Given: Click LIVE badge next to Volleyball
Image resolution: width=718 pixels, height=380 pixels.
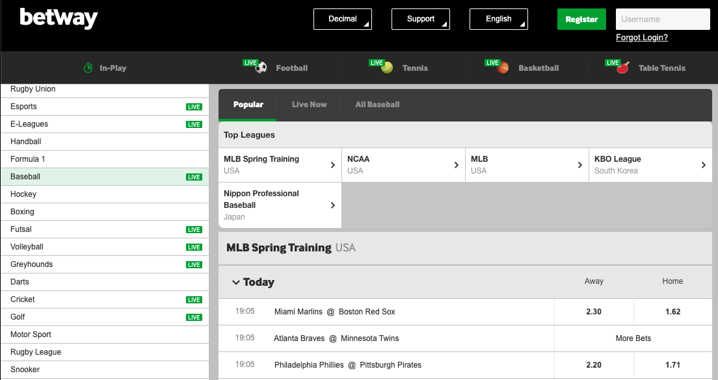Looking at the screenshot, I should [x=194, y=247].
